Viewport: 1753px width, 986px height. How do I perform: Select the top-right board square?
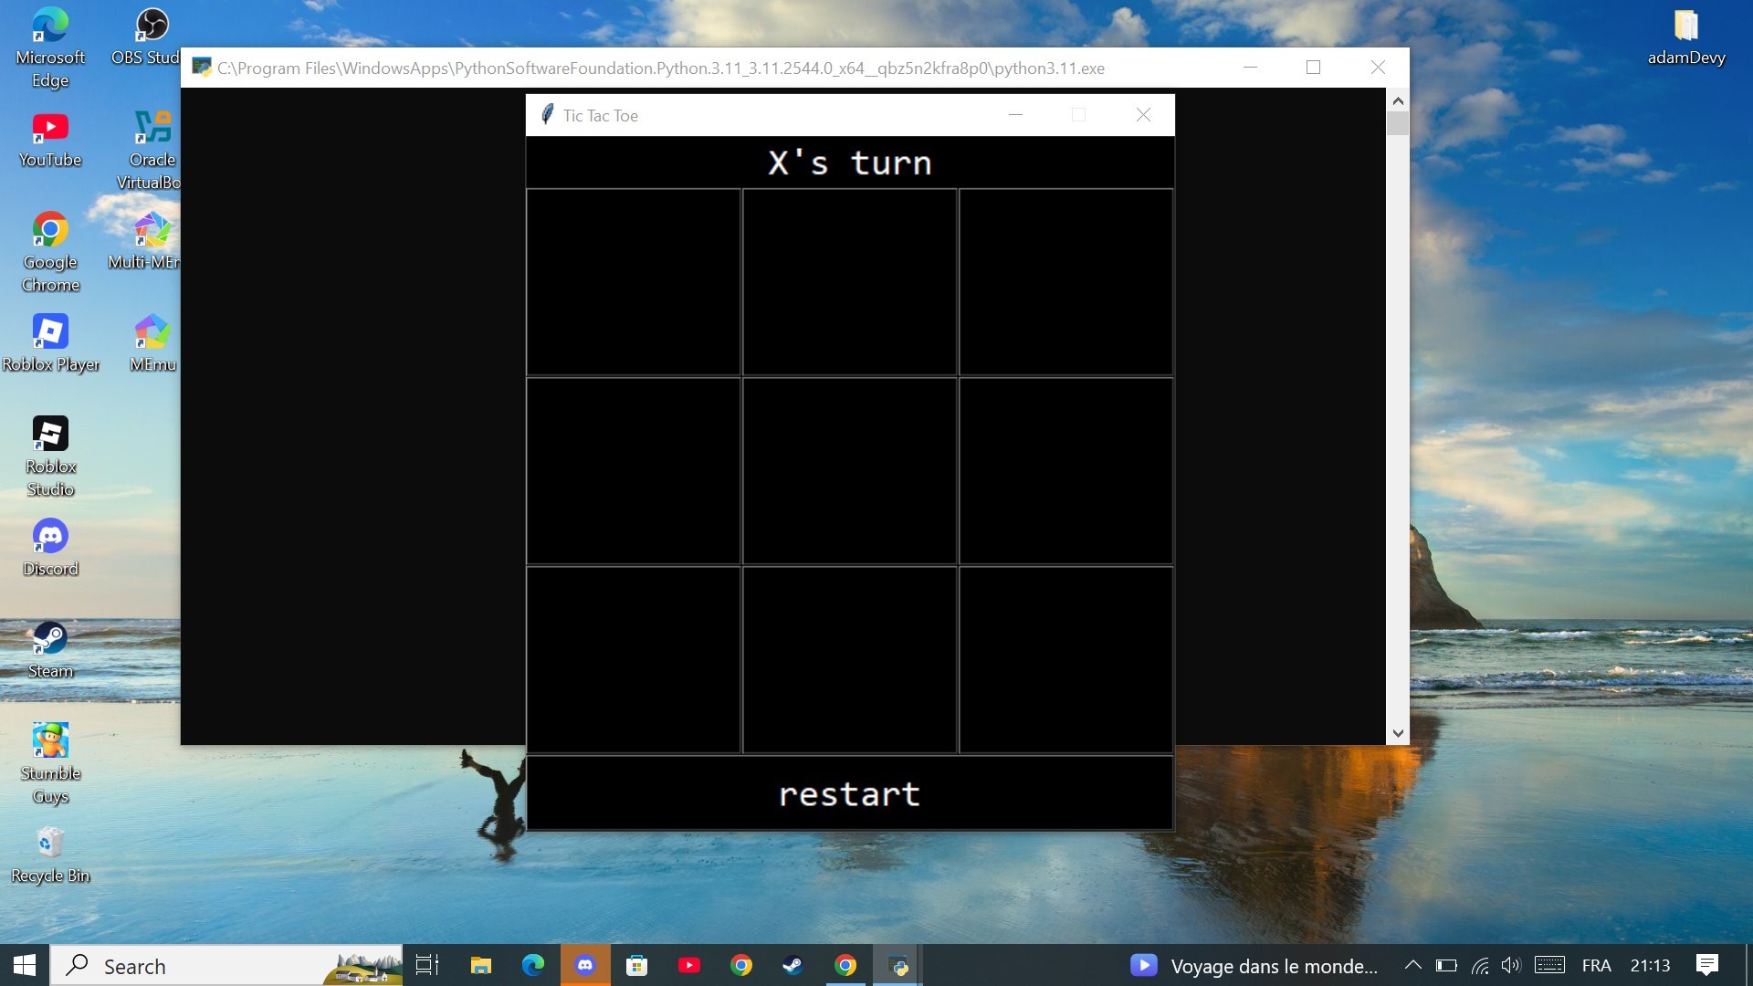(1065, 282)
